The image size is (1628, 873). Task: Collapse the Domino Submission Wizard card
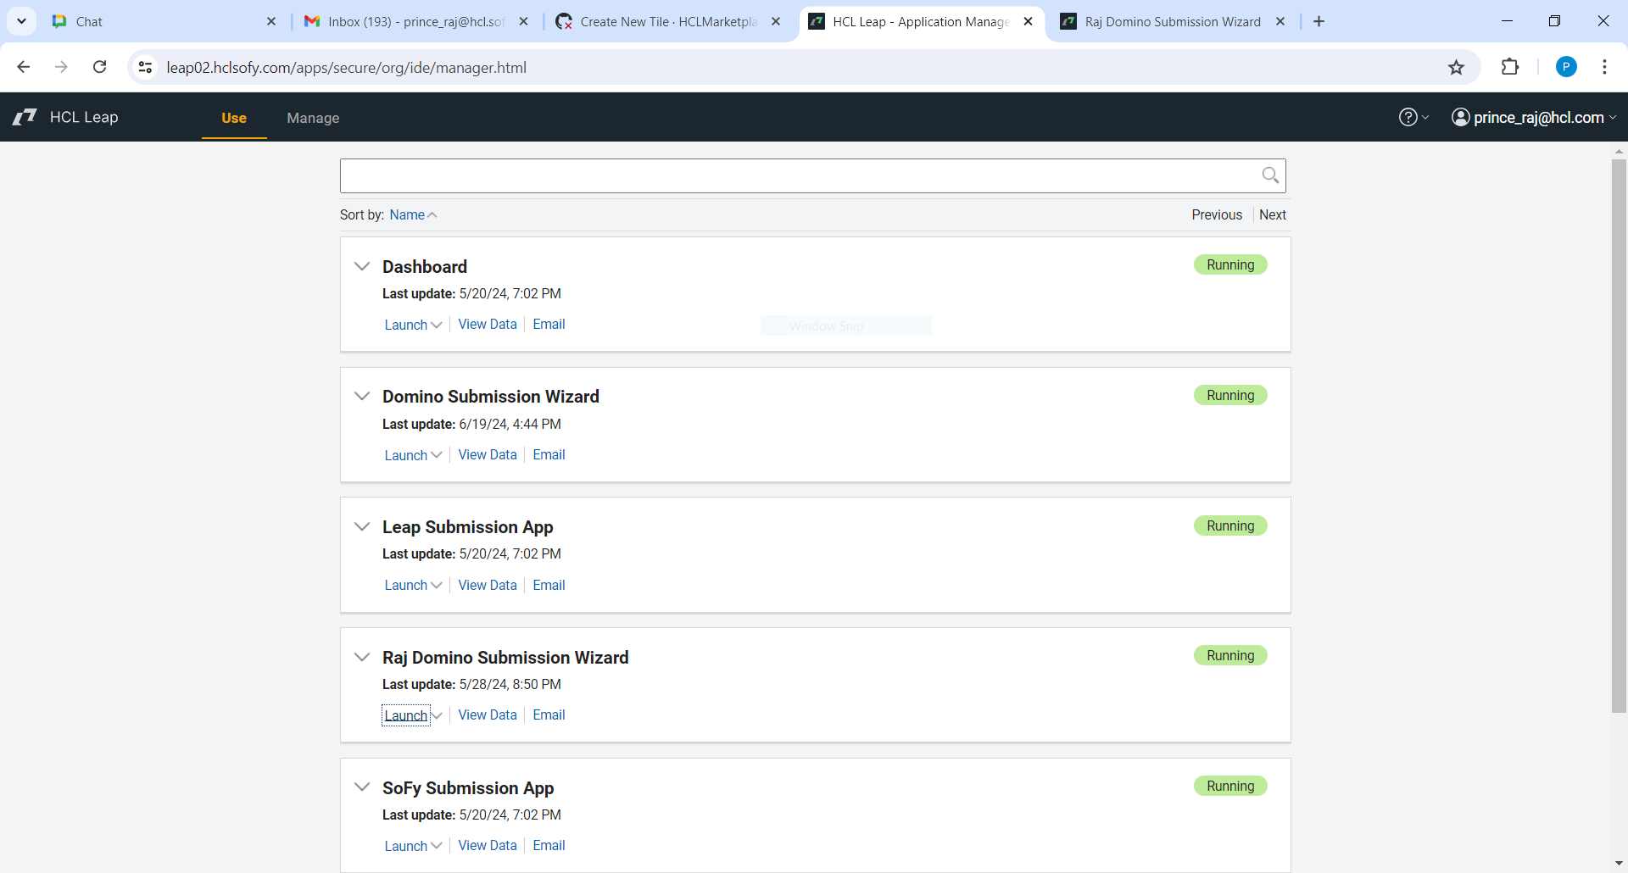[362, 396]
